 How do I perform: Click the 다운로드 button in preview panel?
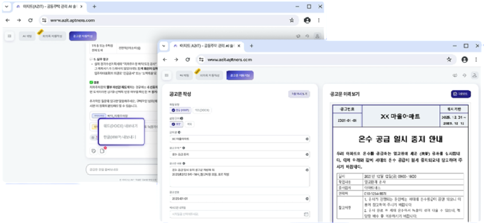click(x=461, y=94)
